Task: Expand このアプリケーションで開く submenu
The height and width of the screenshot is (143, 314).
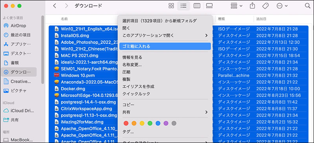Action: (x=165, y=35)
